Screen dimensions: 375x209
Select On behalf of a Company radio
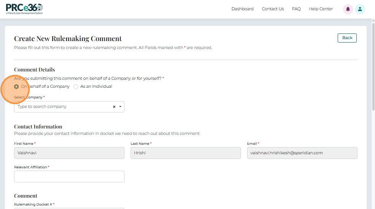(x=16, y=87)
